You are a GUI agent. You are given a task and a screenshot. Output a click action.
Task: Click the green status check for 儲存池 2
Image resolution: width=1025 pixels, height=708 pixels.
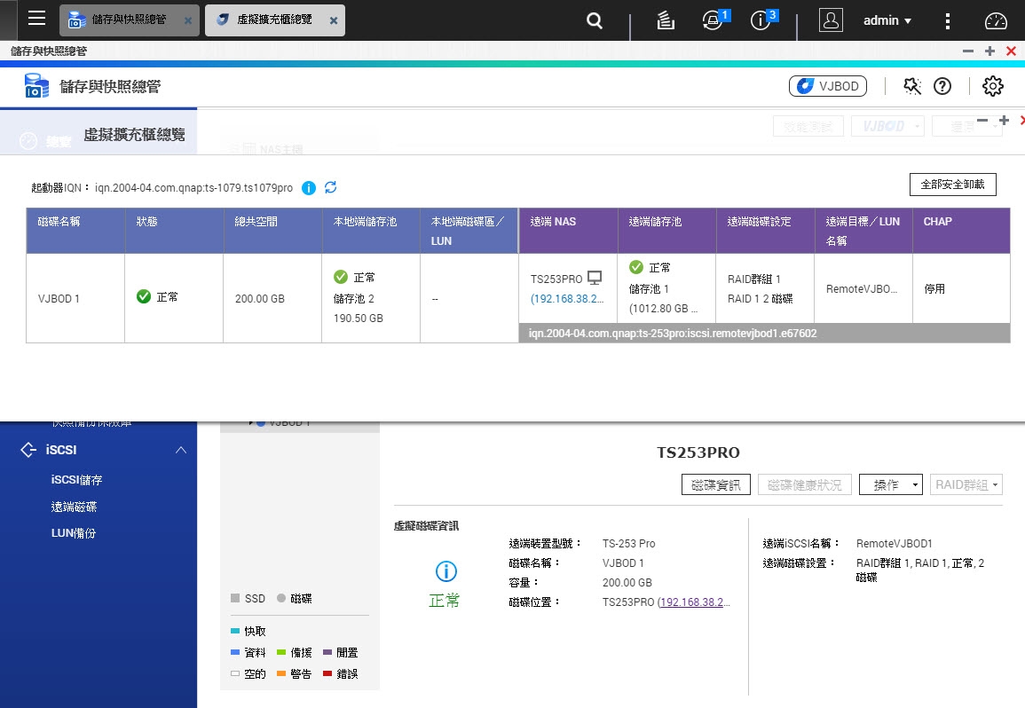pos(341,277)
